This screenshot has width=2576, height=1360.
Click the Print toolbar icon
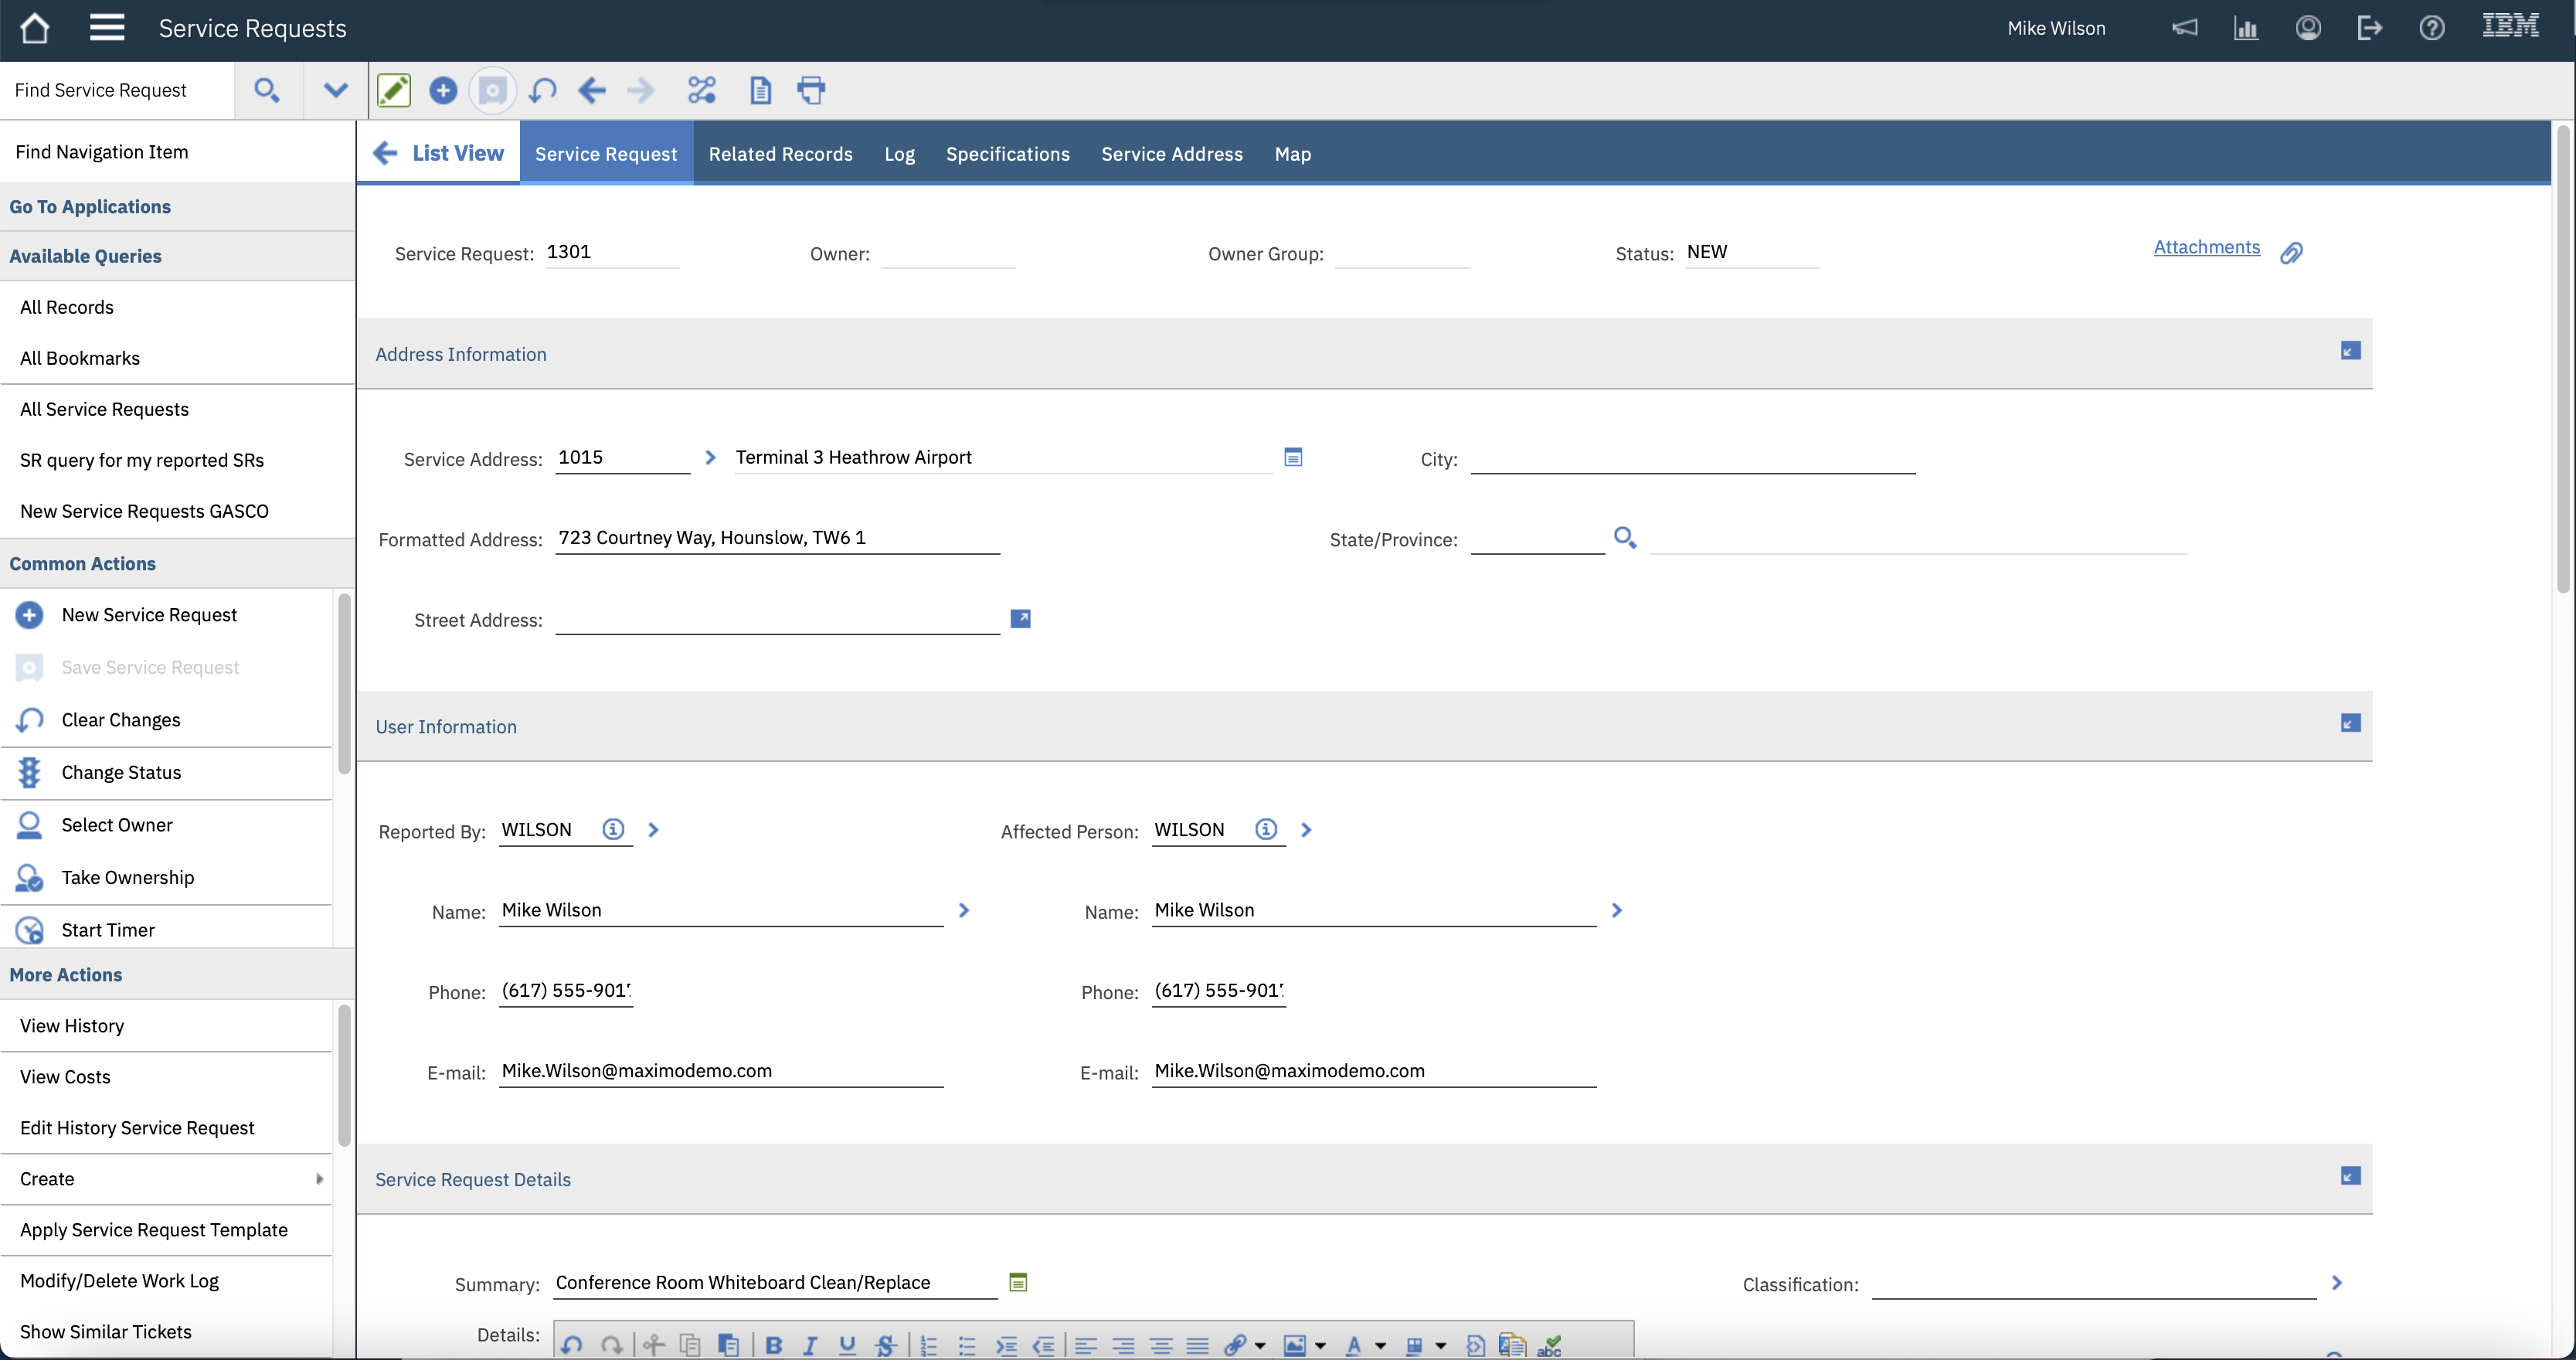click(x=811, y=90)
